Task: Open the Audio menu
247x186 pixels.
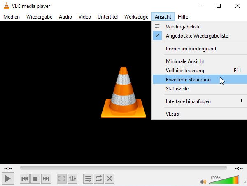Action: click(65, 17)
